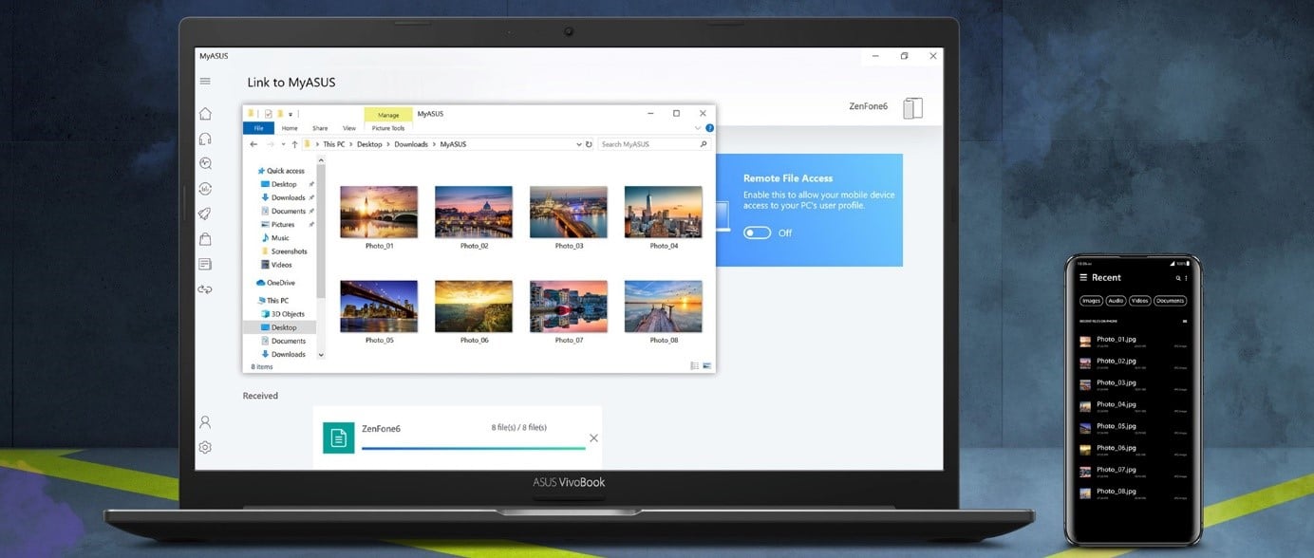Switch Explorer to details view
1314x558 pixels.
click(x=695, y=365)
